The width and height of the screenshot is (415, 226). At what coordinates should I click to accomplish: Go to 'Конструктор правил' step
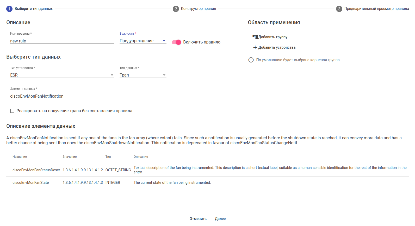pyautogui.click(x=198, y=9)
